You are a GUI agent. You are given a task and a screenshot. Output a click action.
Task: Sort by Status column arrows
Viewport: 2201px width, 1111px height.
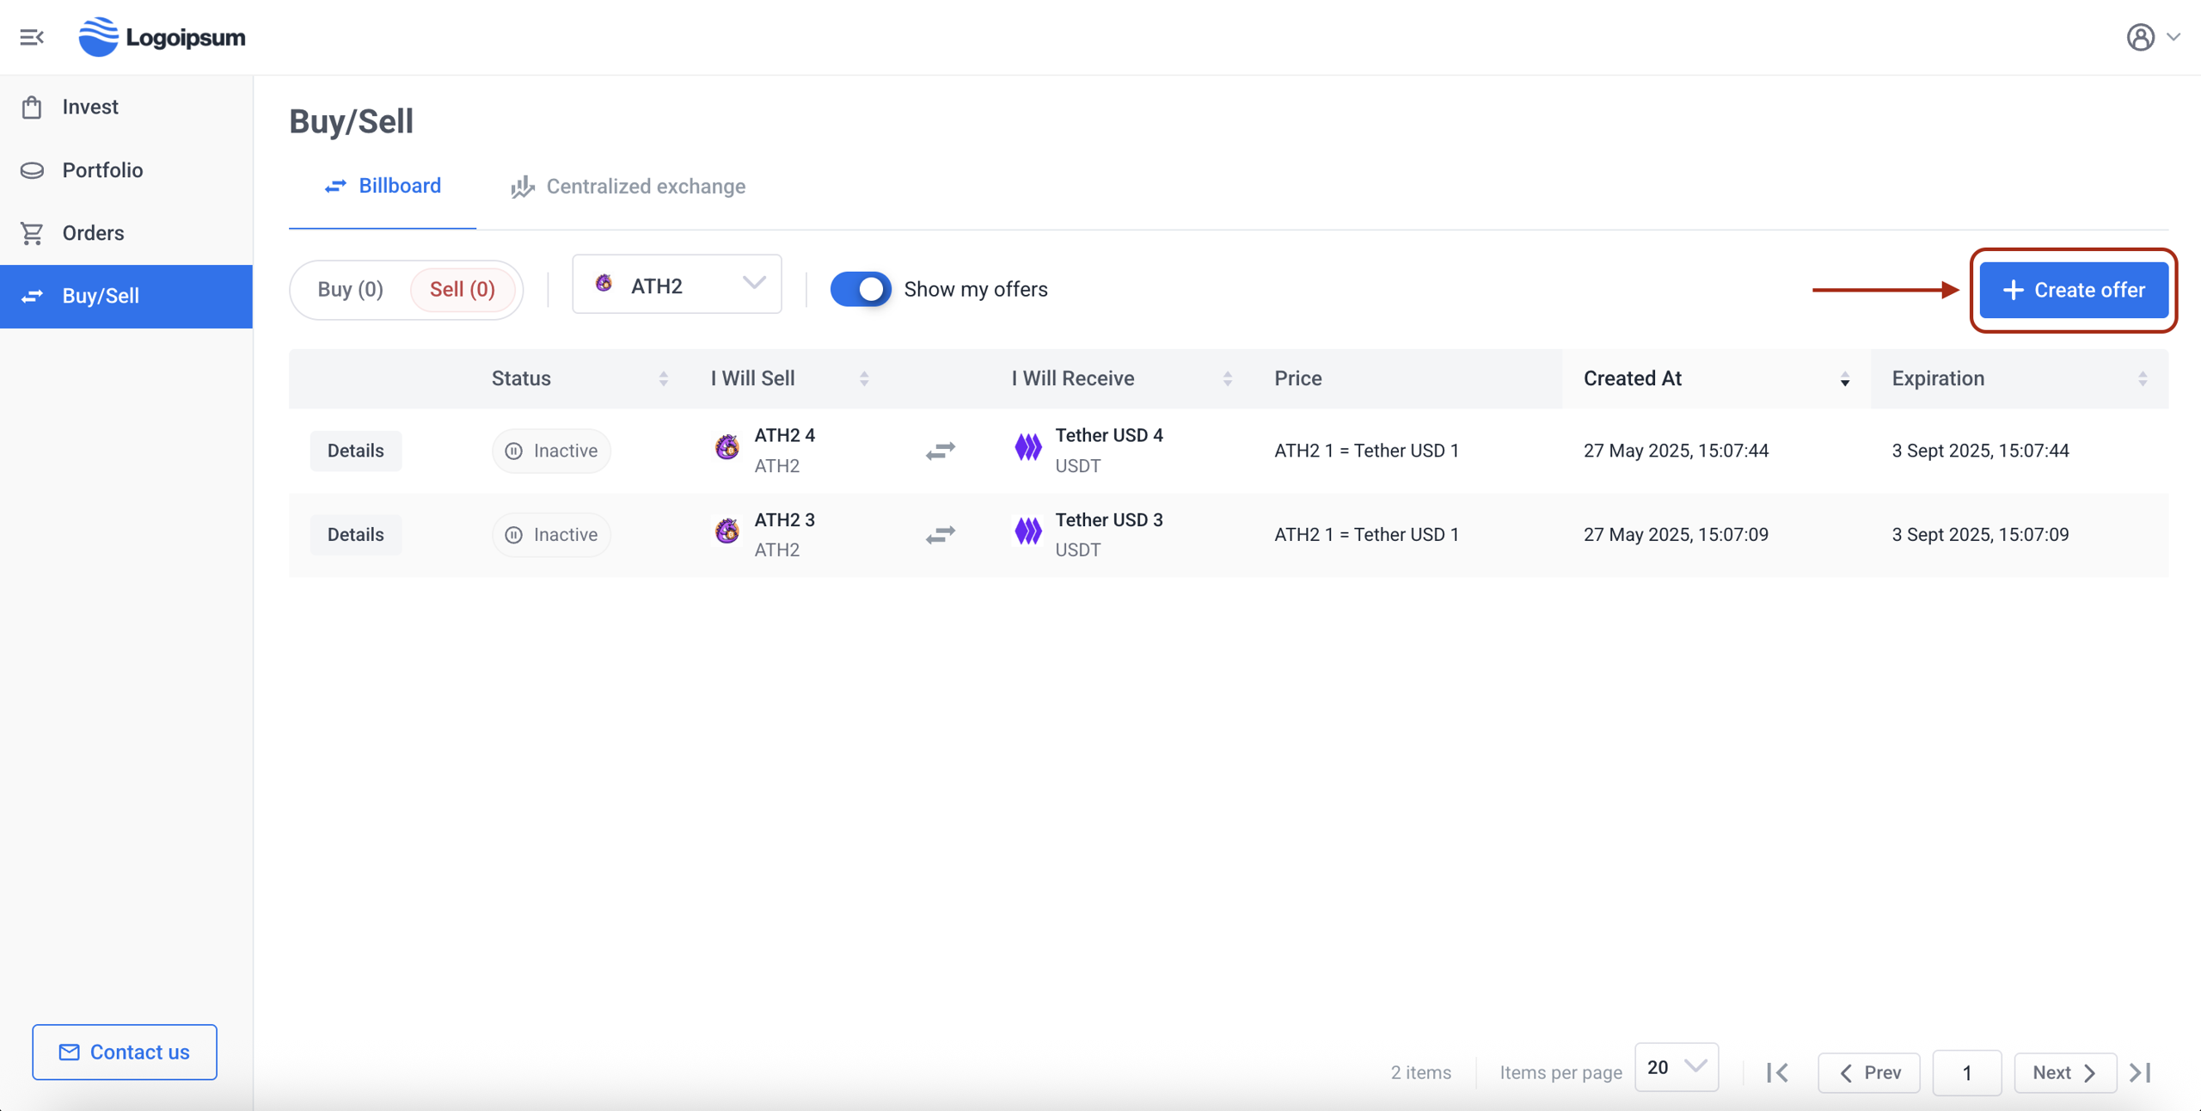coord(664,378)
